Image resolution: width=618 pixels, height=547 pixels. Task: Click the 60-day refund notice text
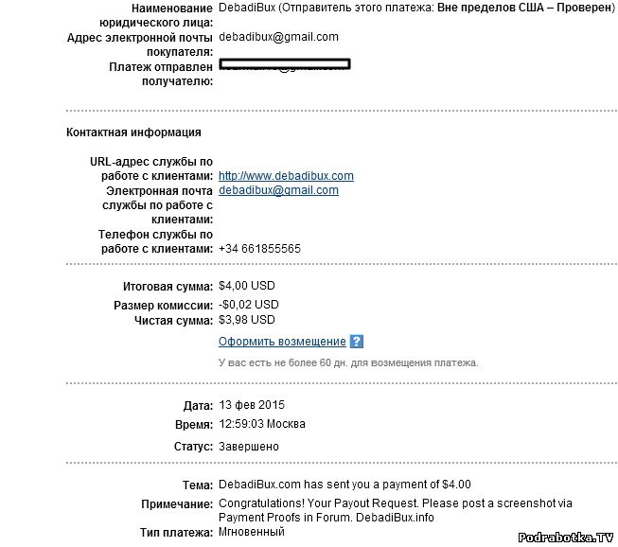(x=348, y=362)
